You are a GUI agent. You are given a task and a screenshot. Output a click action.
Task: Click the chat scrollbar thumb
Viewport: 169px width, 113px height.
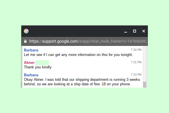[145, 84]
